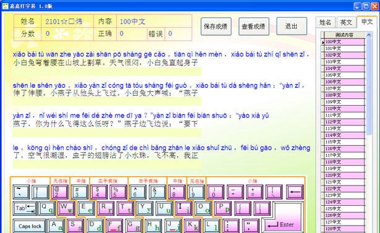Screen dimensions: 380x233
Task: Click the Q key on virtual keyboard
Action: click(x=47, y=208)
